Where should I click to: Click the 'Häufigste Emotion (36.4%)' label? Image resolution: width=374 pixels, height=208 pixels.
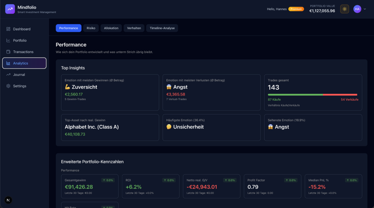click(186, 120)
